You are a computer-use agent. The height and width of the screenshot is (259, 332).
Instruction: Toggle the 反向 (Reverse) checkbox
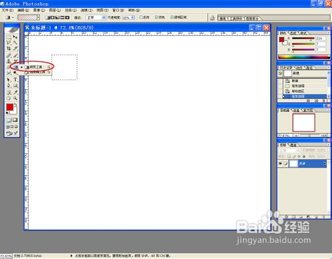[x=141, y=17]
